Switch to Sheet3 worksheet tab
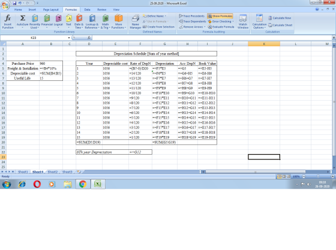This screenshot has height=250, width=336. tap(67, 172)
